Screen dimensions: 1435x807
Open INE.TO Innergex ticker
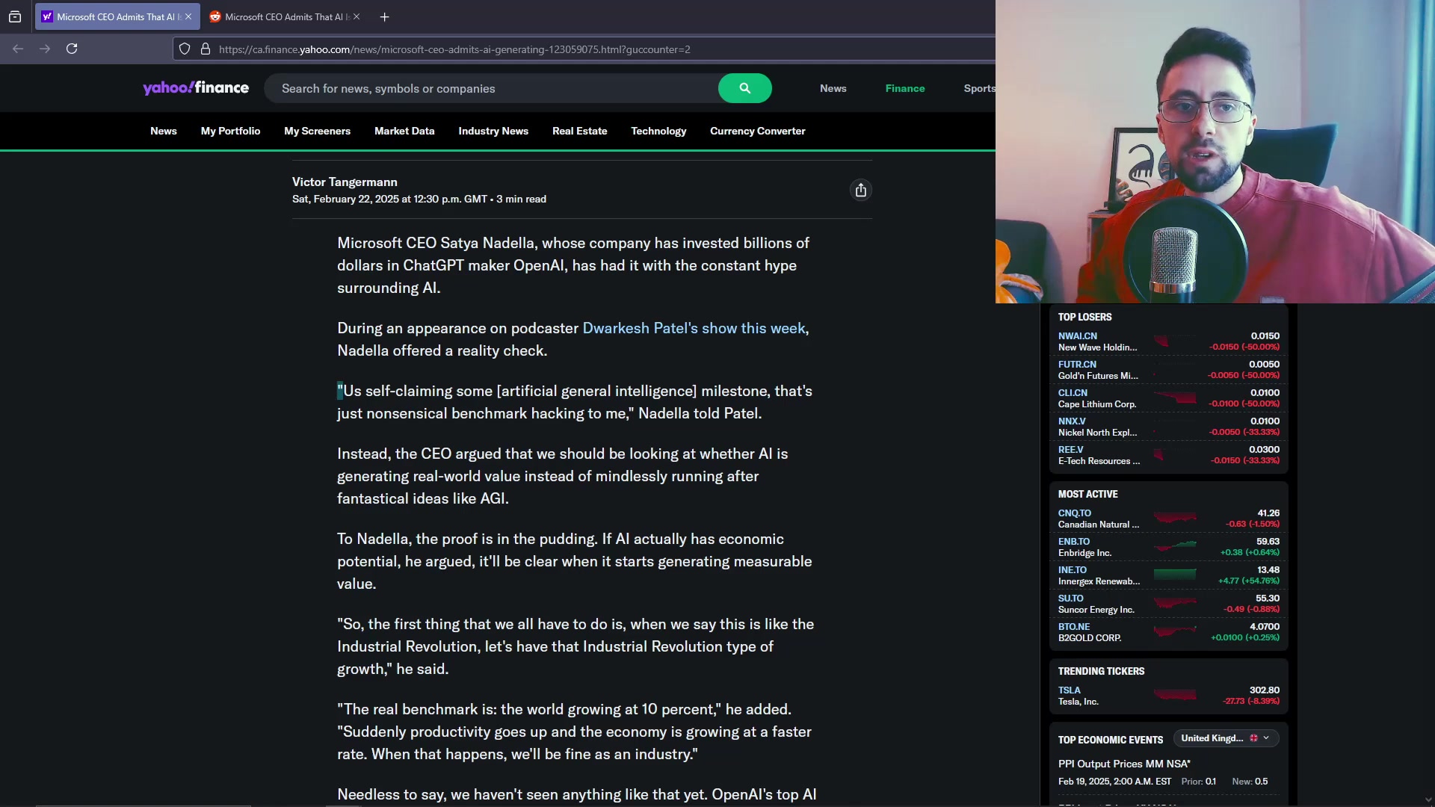[1072, 570]
